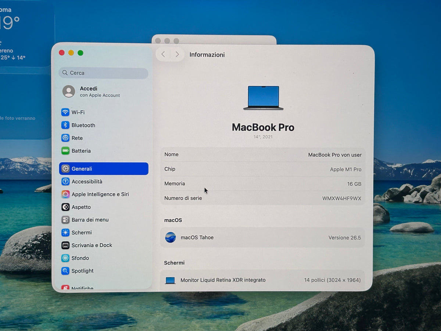Screen dimensions: 441x331
Task: Click the Apple M1 Pro chip value
Action: click(346, 170)
